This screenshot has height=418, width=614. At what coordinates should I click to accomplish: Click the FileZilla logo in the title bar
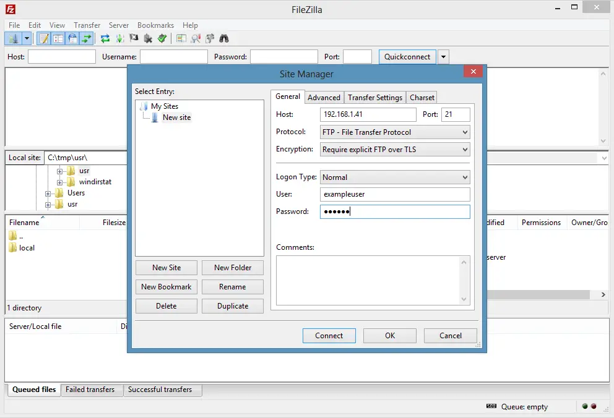pos(11,9)
